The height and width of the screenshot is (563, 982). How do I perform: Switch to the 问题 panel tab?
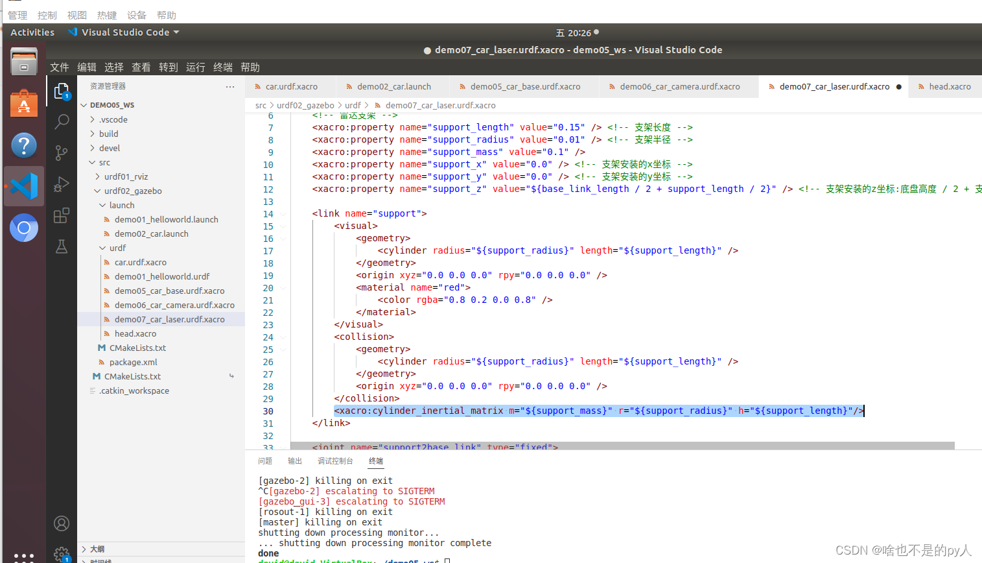(265, 461)
